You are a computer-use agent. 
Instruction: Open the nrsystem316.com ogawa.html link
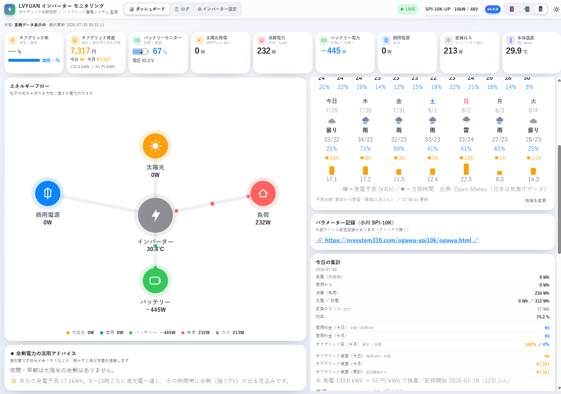click(x=401, y=240)
